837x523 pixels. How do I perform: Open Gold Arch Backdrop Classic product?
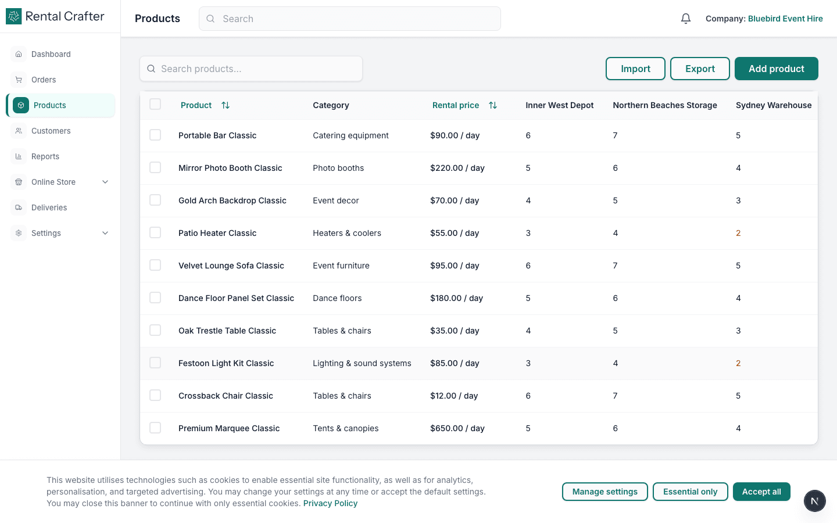click(x=233, y=200)
